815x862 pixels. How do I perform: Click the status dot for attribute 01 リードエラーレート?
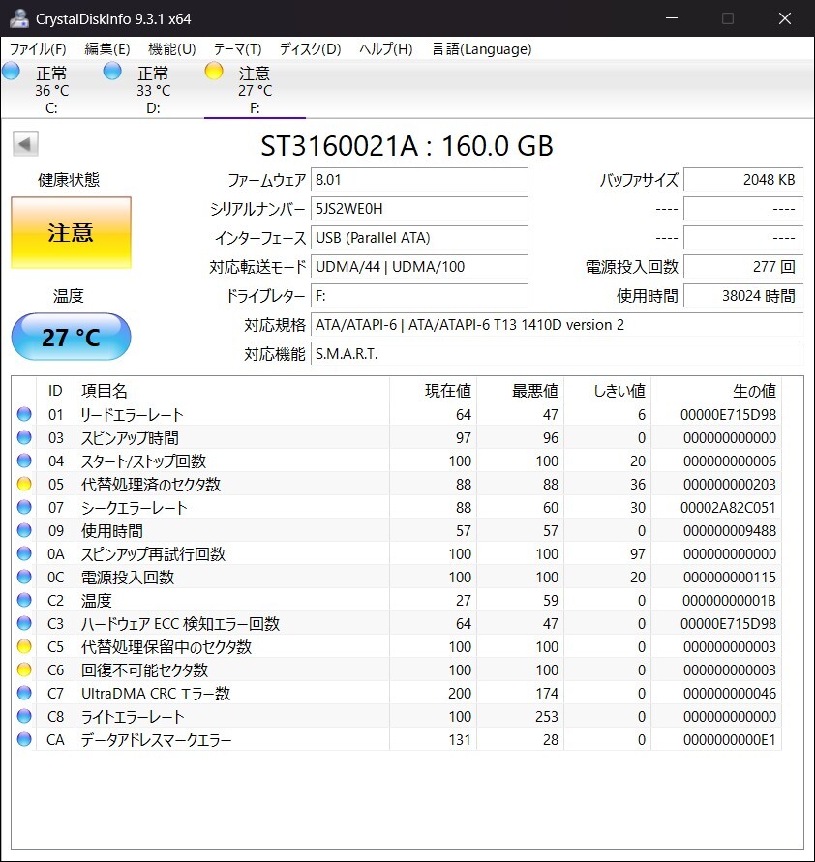pyautogui.click(x=24, y=414)
